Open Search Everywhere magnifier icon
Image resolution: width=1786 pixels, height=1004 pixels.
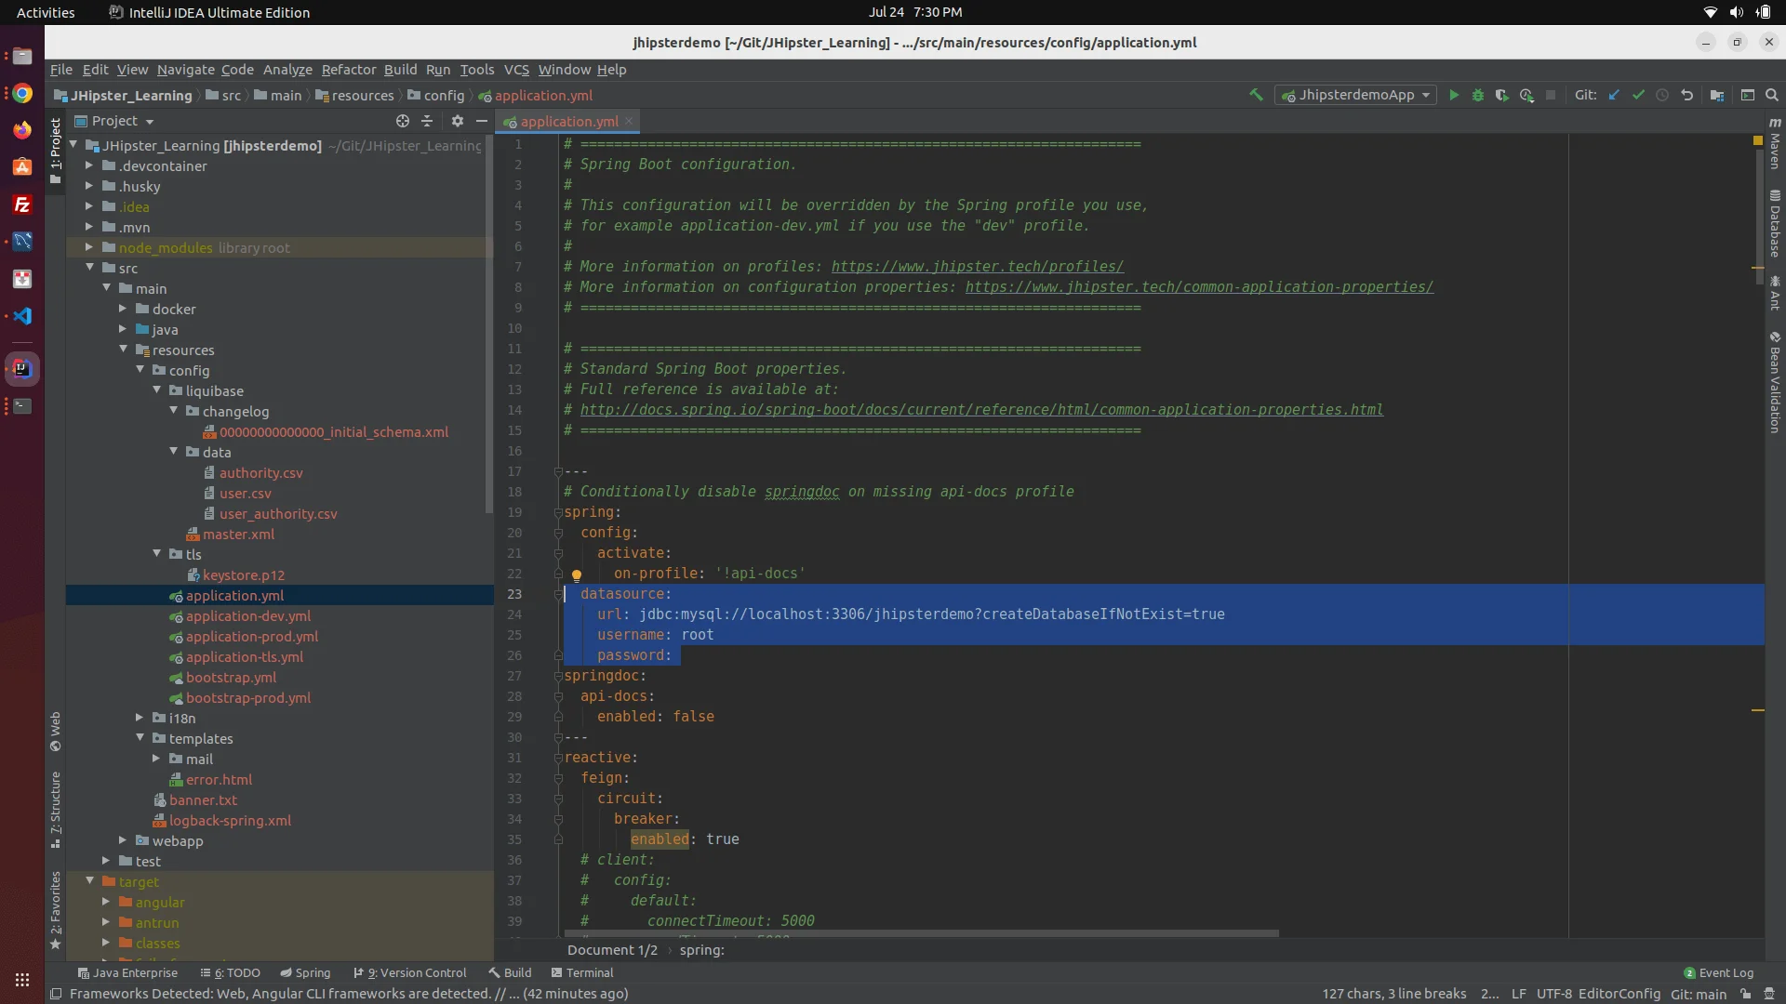tap(1772, 95)
